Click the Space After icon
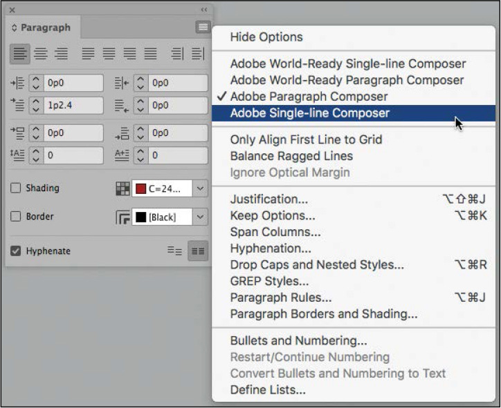 click(122, 133)
